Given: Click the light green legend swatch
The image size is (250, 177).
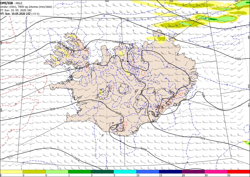Looking at the screenshot, I should (57, 172).
